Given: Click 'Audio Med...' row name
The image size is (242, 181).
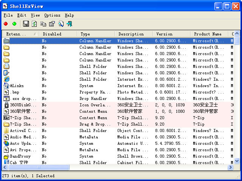Looking at the screenshot, I should click(23, 137).
